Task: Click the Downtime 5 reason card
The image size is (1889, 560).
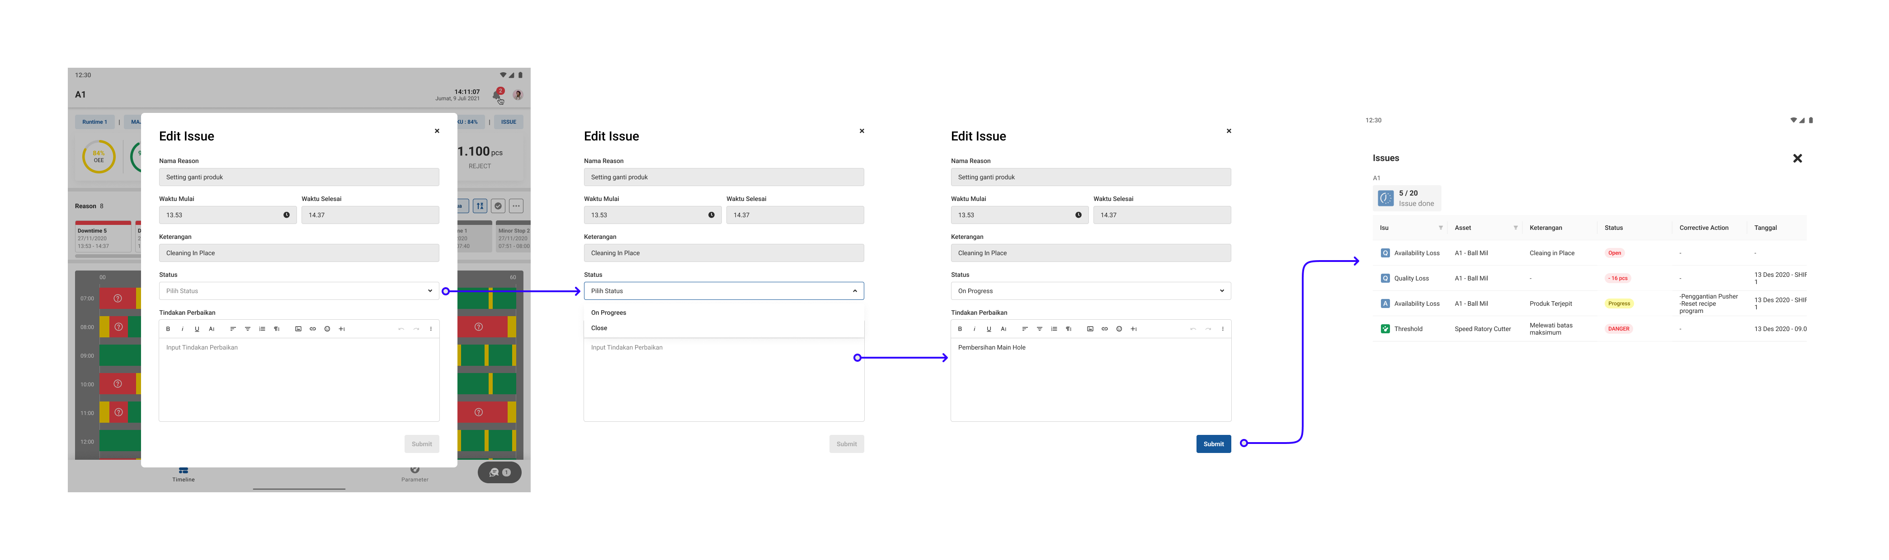Action: (104, 237)
